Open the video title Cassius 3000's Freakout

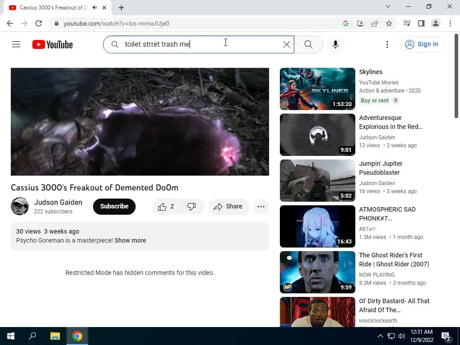94,187
